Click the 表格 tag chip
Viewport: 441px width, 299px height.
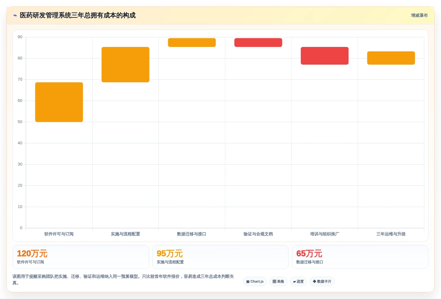point(278,282)
